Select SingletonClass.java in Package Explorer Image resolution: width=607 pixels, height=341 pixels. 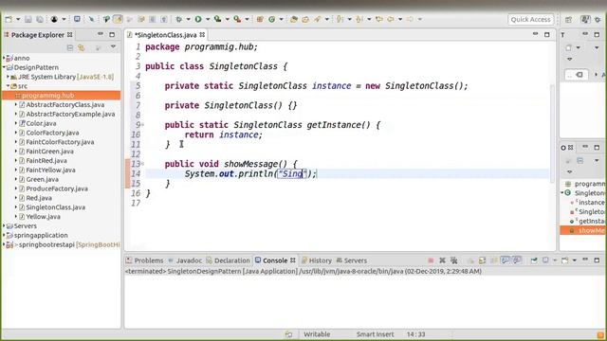(55, 207)
